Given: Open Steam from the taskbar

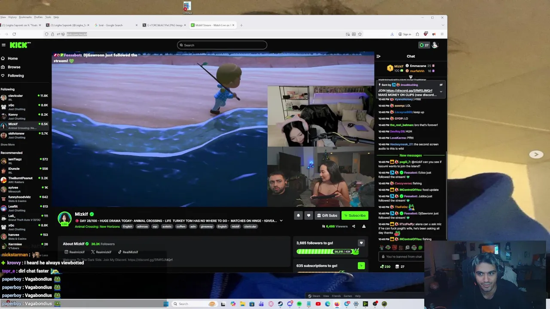Looking at the screenshot, I should point(280,304).
